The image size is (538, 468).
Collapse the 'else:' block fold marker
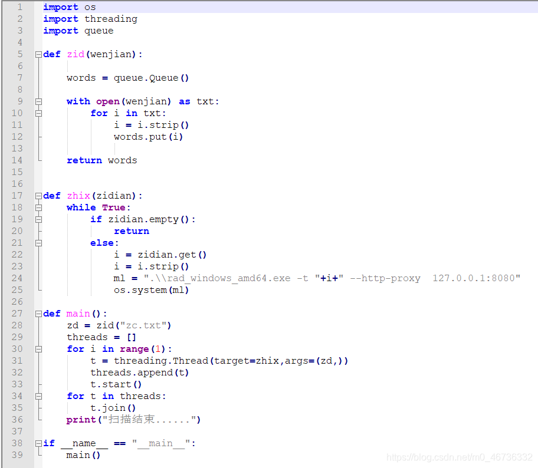tap(38, 243)
